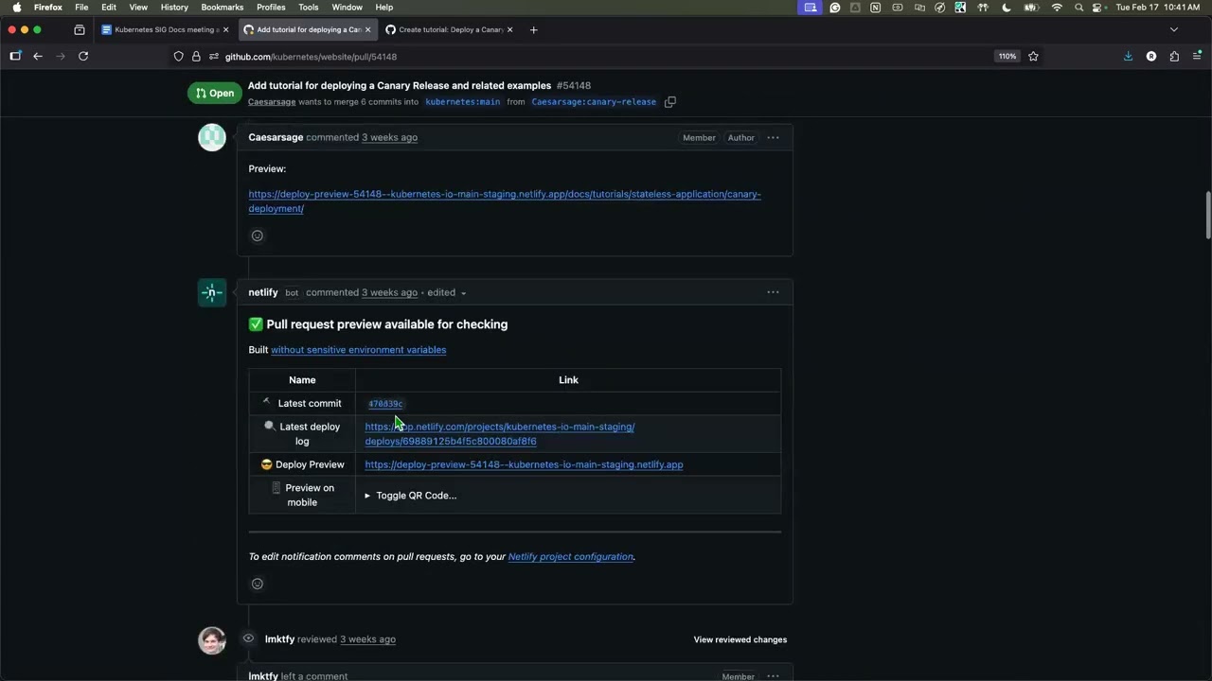
Task: Open the Firefox downloads icon
Action: coord(1128,57)
